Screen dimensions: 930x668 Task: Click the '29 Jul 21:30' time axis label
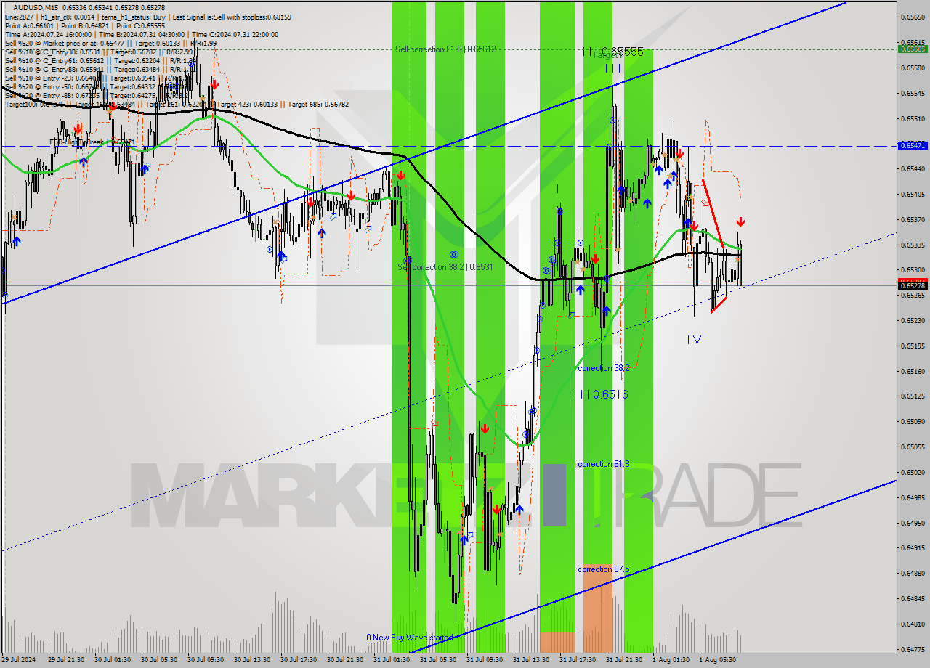point(65,660)
